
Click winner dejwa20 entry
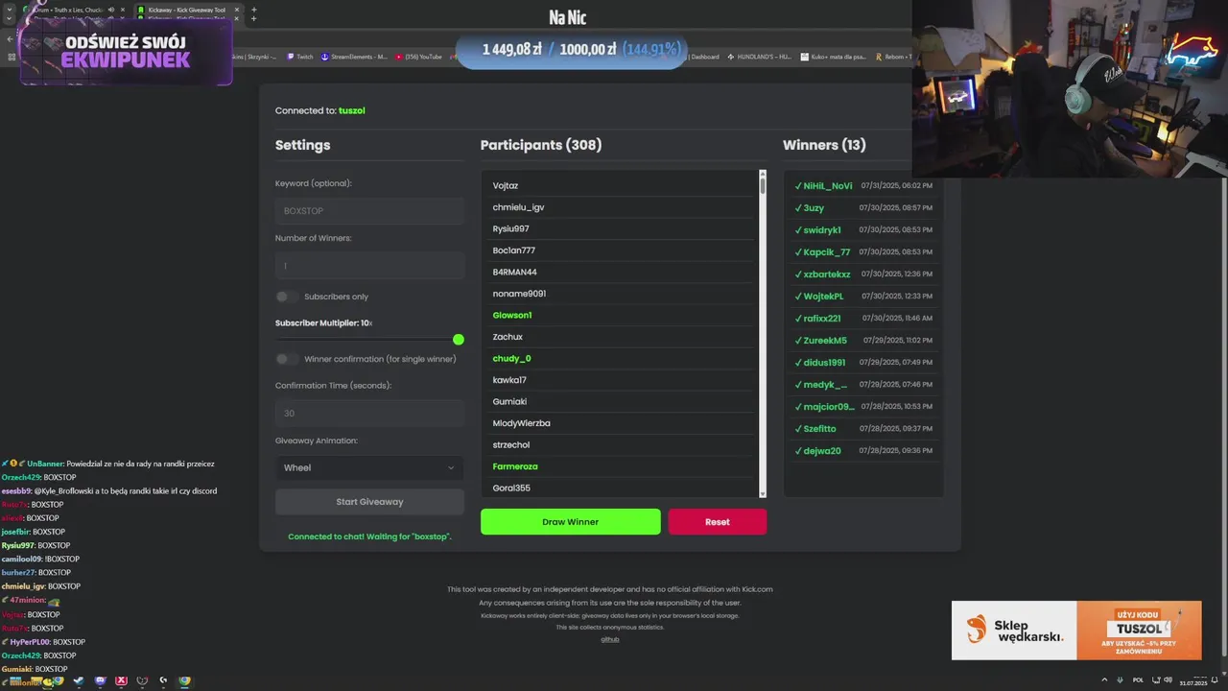point(863,451)
